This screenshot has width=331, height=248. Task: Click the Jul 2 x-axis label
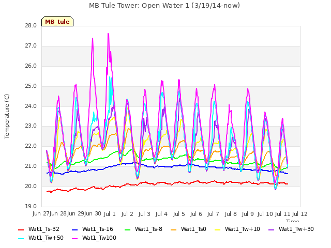[x=127, y=214]
